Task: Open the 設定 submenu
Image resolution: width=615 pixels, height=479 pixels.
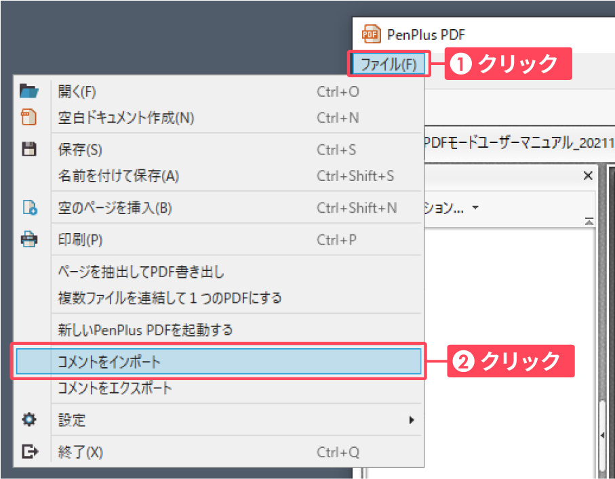Action: click(x=218, y=420)
